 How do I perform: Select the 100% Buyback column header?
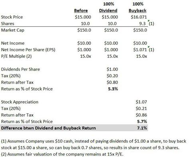coord(138,7)
